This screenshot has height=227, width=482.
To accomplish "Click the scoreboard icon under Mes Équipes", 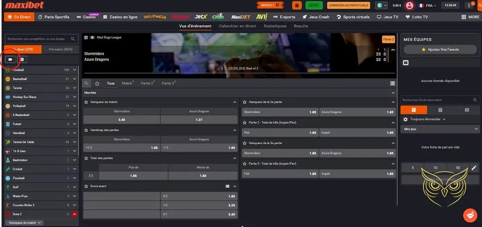I will [x=406, y=63].
